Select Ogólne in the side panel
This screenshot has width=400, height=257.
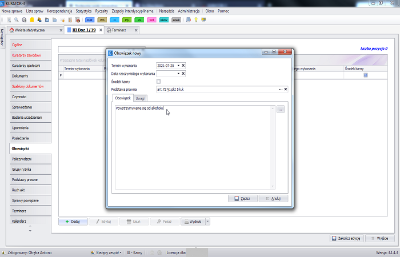click(30, 45)
